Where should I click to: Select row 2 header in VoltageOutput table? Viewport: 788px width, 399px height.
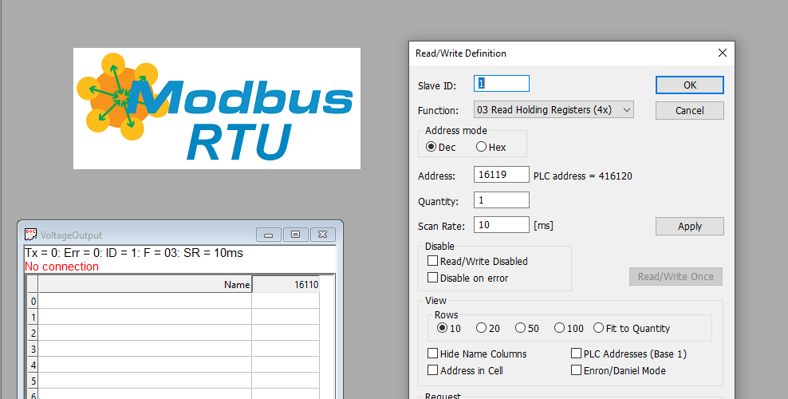(33, 334)
